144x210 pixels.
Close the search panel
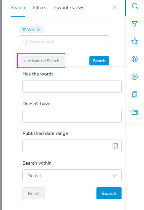coord(115,7)
